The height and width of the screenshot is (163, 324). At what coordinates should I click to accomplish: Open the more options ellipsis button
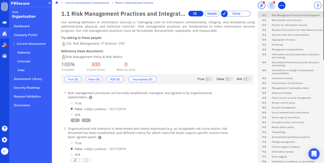(282, 5)
